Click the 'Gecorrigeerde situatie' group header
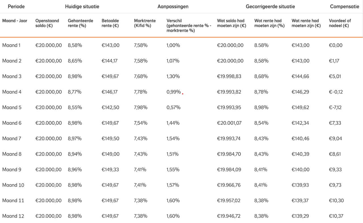 tap(270, 7)
